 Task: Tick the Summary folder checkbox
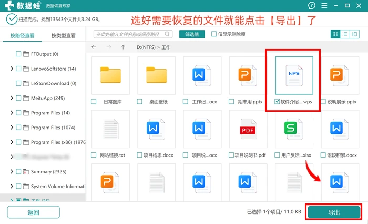tap(18, 171)
